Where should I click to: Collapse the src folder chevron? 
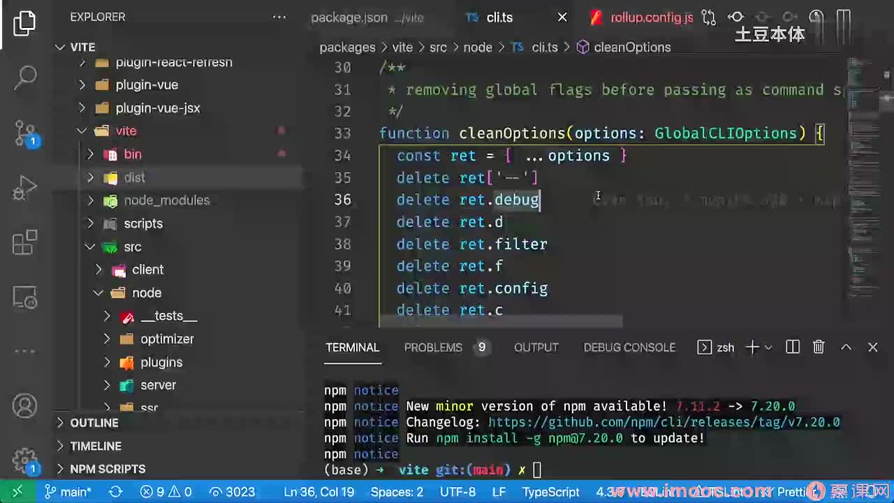91,247
